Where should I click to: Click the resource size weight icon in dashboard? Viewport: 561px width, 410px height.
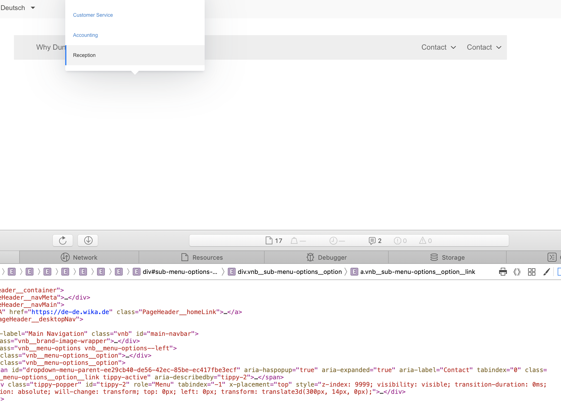point(294,240)
